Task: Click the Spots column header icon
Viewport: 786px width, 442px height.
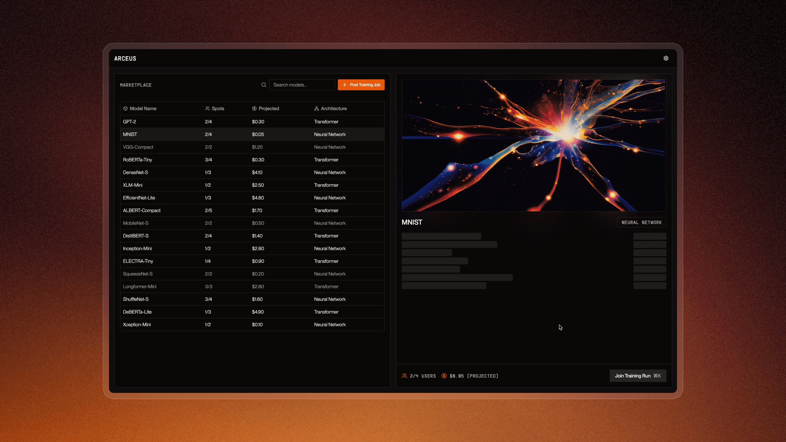Action: (x=207, y=108)
